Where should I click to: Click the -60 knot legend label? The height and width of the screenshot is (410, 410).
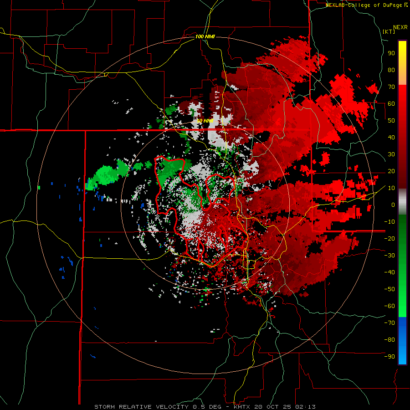389,306
